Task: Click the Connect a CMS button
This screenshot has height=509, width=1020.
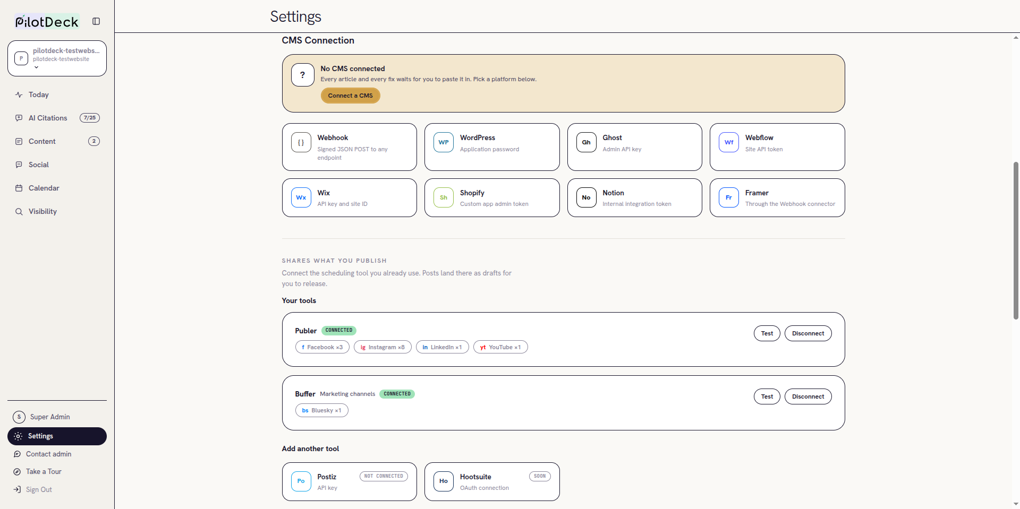Action: pos(350,96)
